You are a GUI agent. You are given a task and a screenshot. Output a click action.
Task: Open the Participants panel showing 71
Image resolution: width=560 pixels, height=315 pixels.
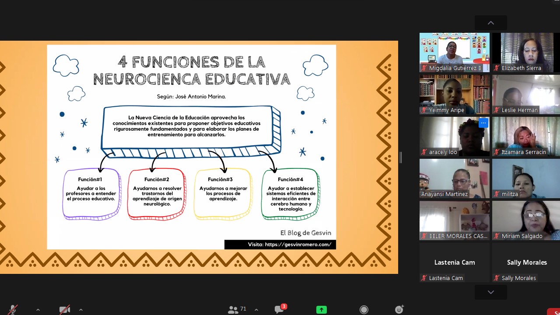(x=237, y=310)
